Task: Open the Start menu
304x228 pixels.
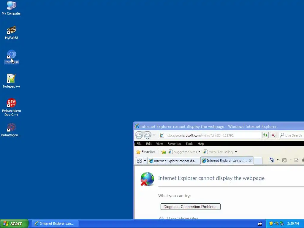Action: (x=14, y=224)
